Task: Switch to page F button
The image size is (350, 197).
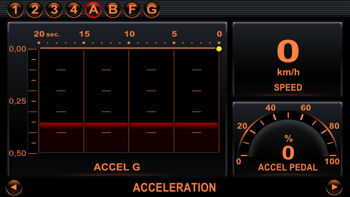Action: 132,10
